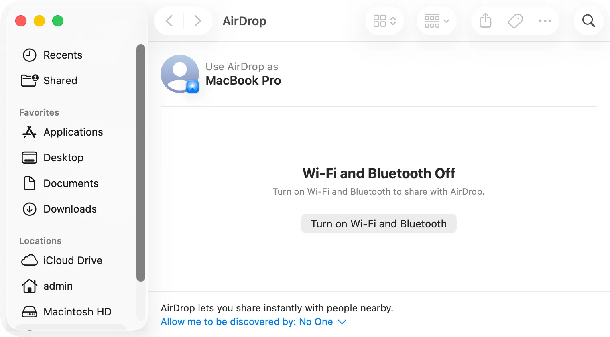Minimize the window with yellow button

pos(39,21)
